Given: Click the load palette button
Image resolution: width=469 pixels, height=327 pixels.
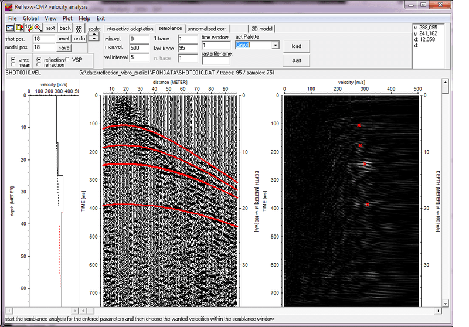Looking at the screenshot, I should pyautogui.click(x=297, y=46).
